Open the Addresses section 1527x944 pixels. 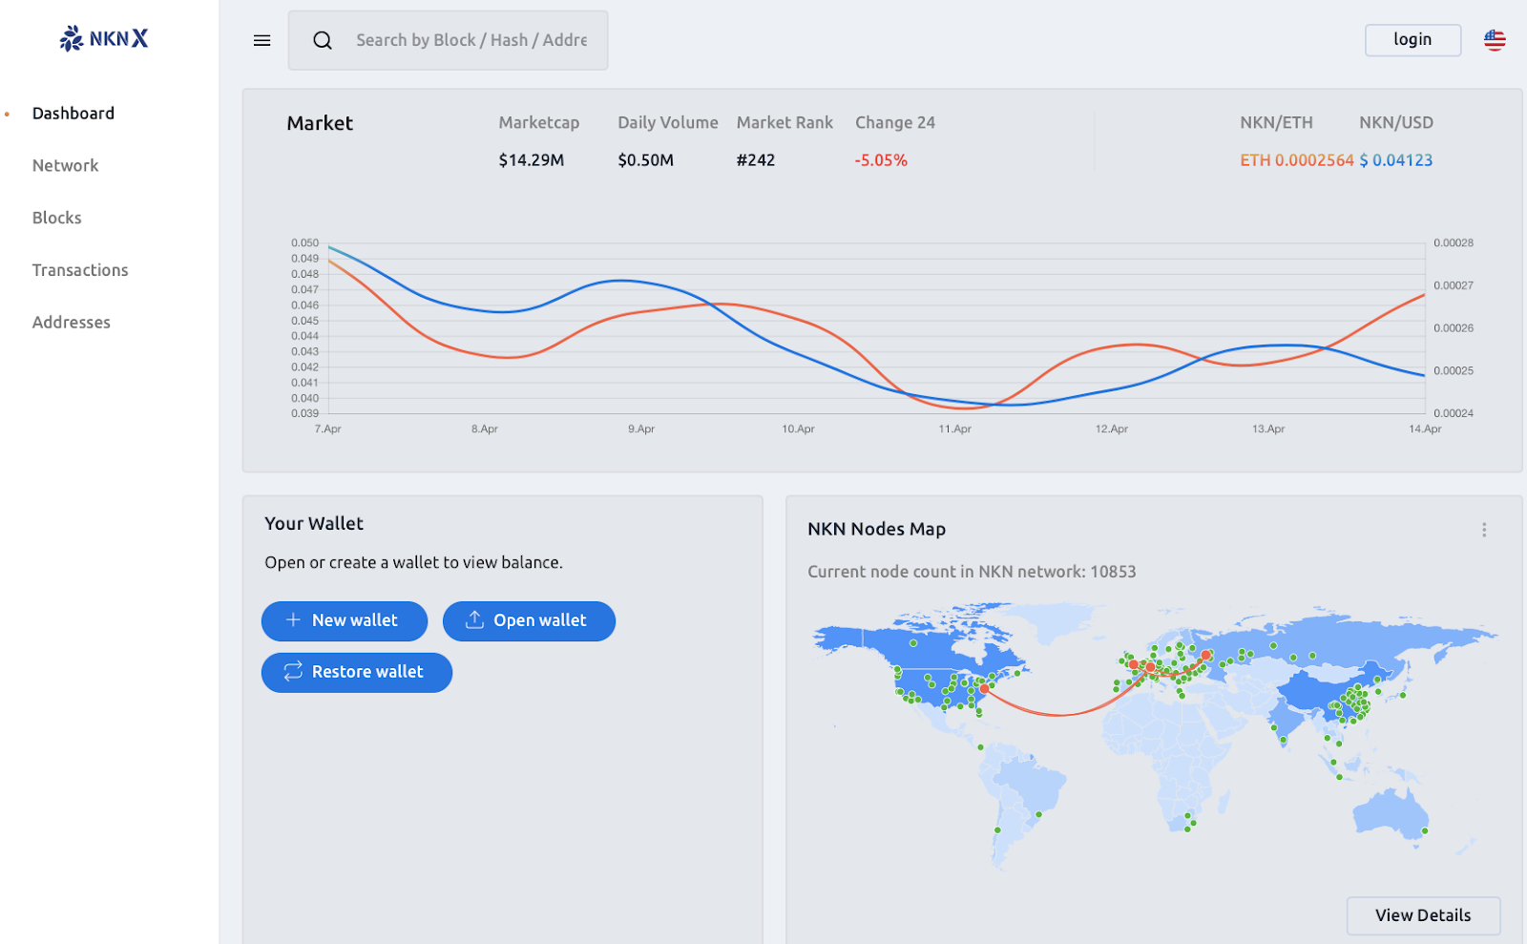point(72,323)
